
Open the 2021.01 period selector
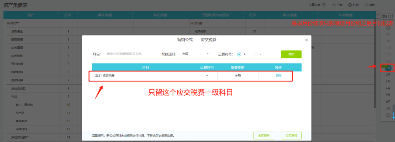point(387,16)
